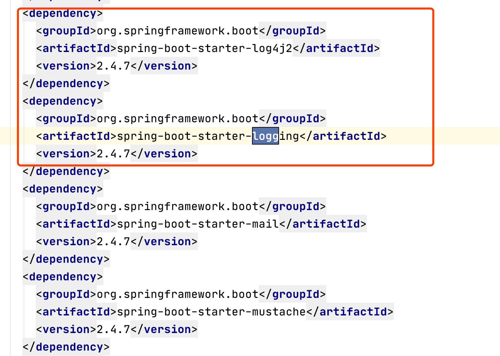The width and height of the screenshot is (500, 356).
Task: Click the spring-boot-starter-log4j2 artifact name
Action: pos(205,48)
